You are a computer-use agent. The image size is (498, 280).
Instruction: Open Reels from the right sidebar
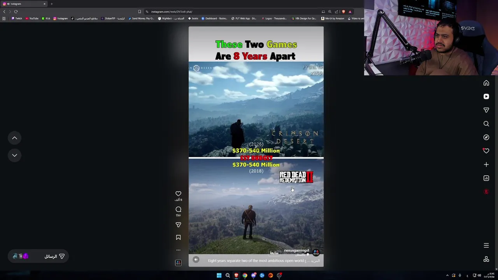[486, 96]
